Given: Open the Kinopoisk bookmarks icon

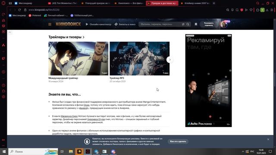Looking at the screenshot, I should click(x=196, y=24).
